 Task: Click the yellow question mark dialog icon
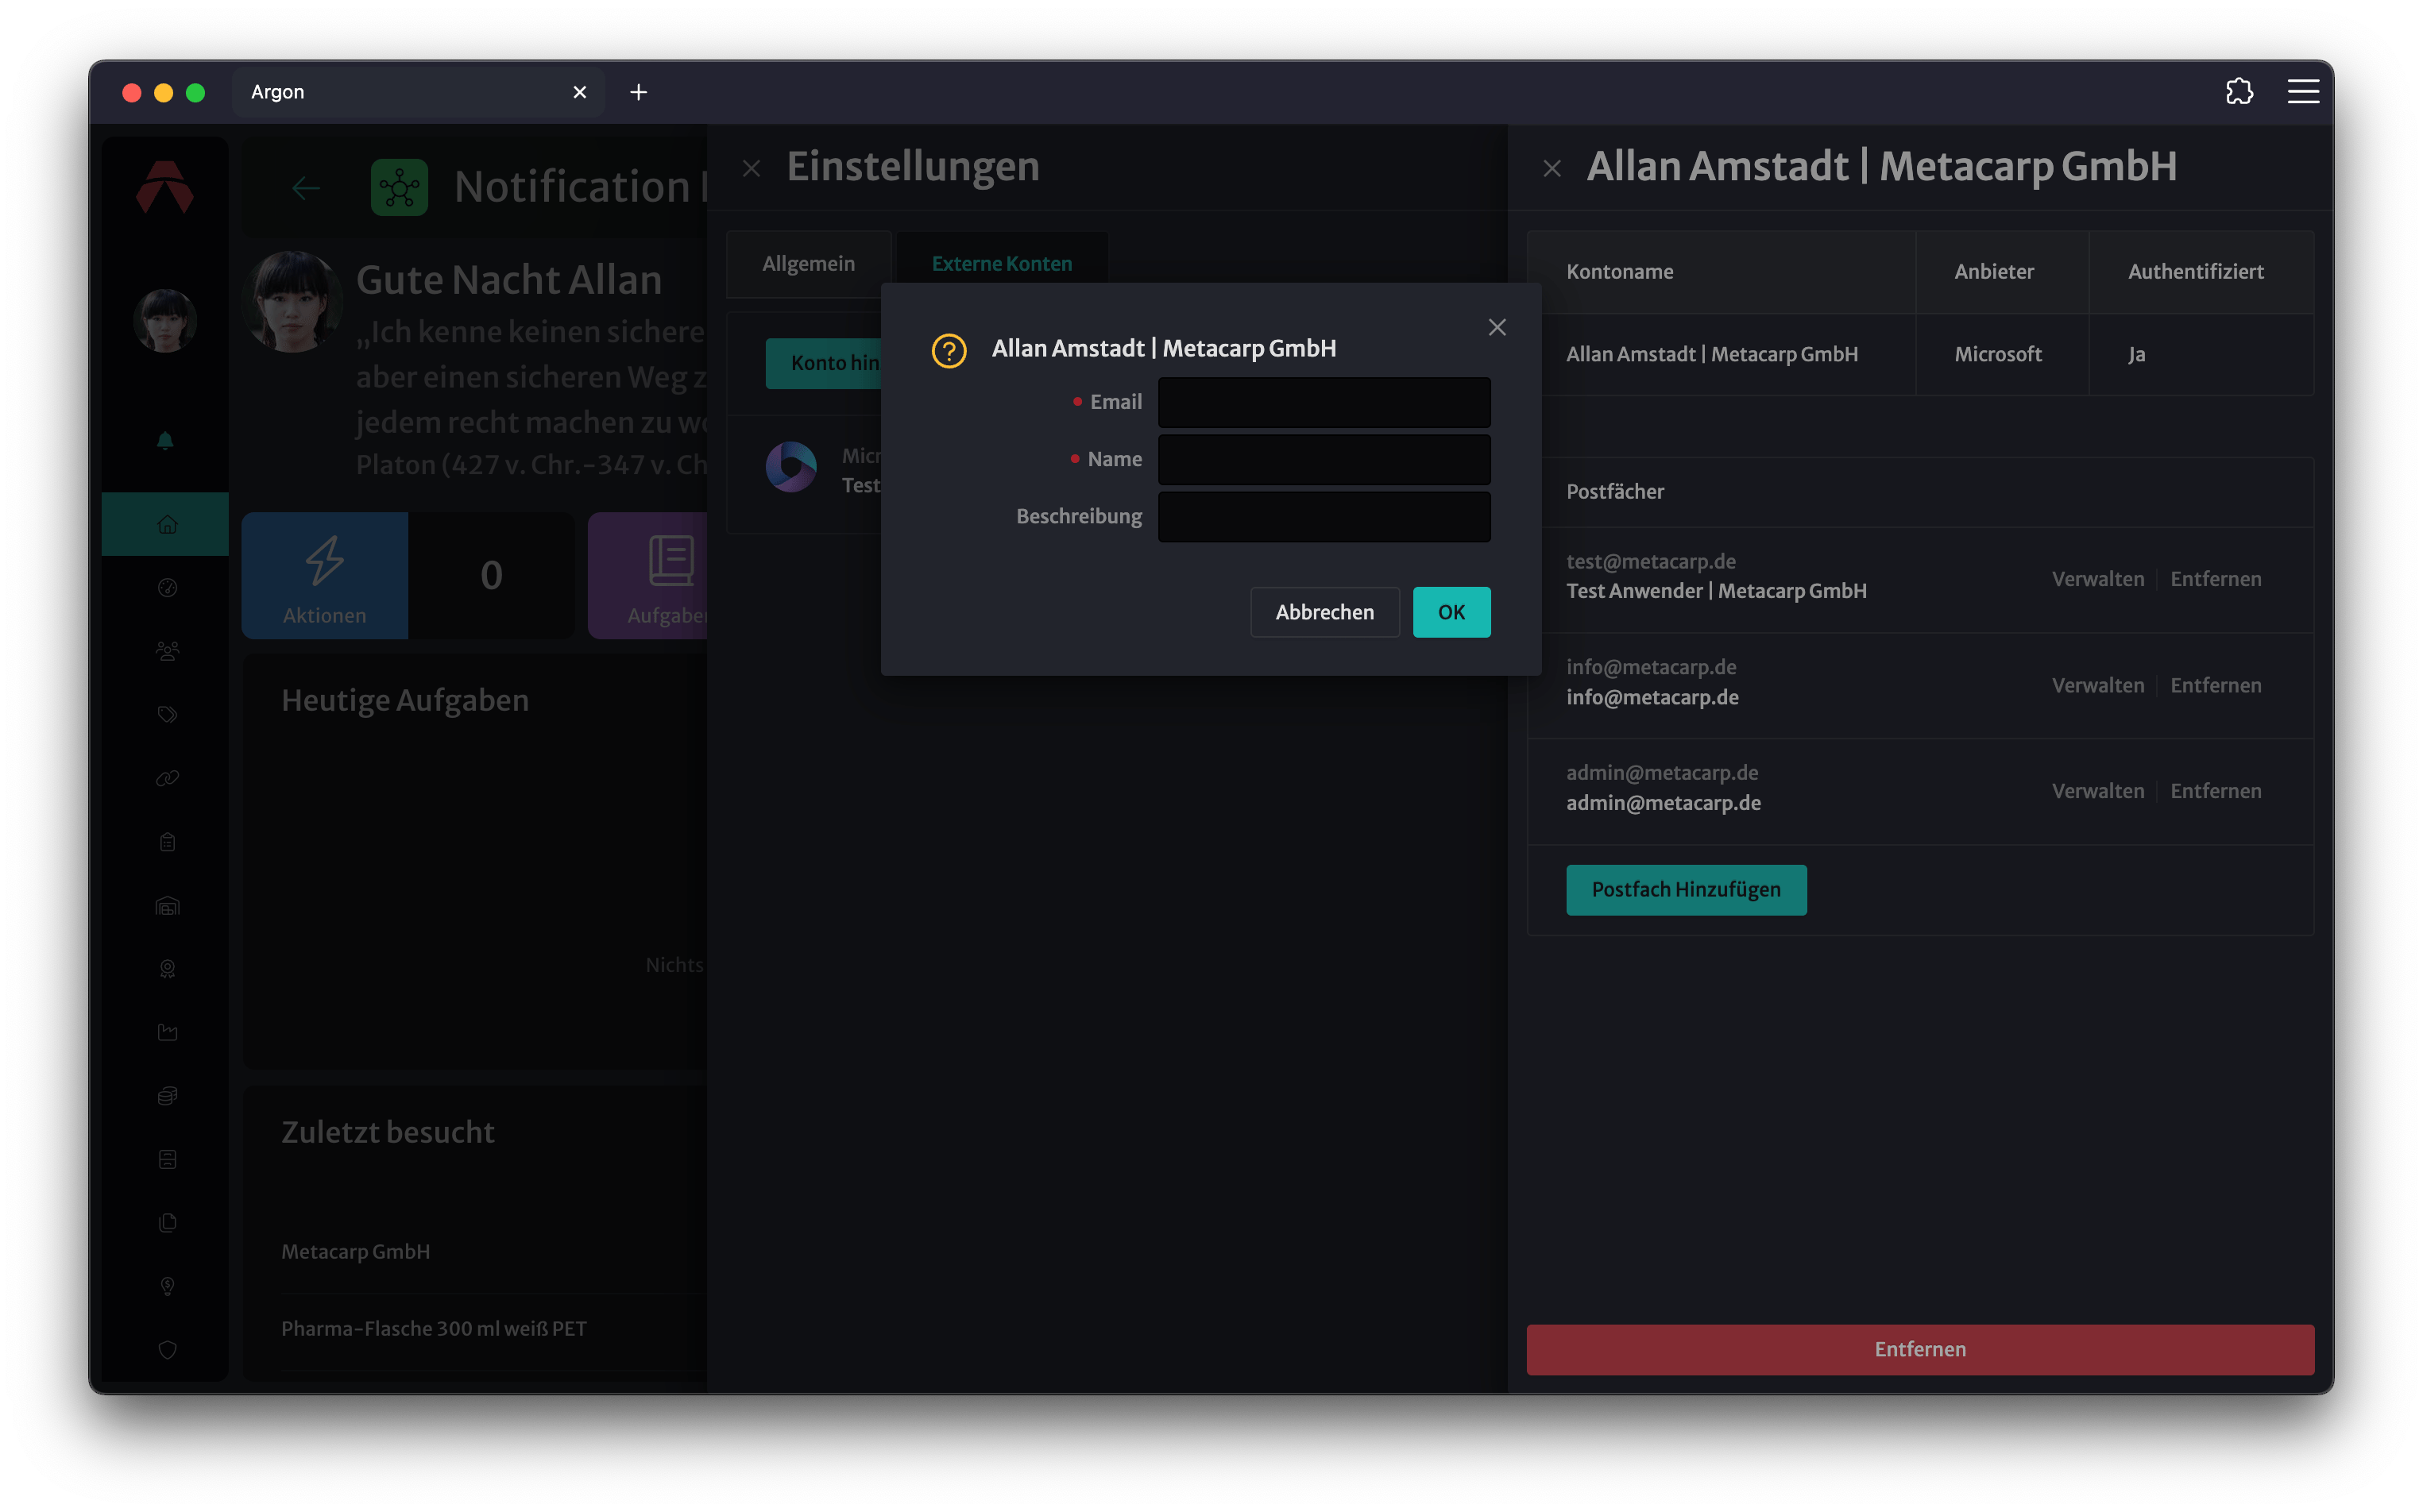pyautogui.click(x=949, y=351)
